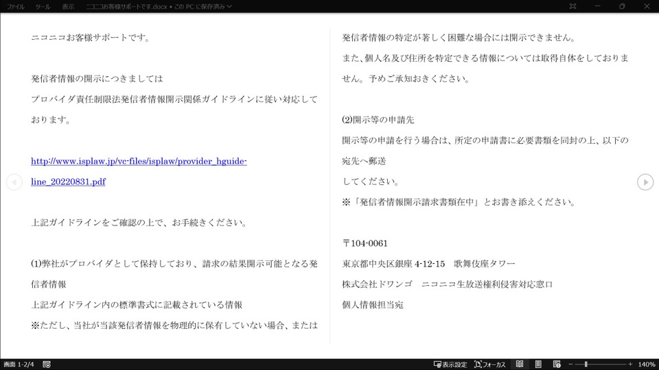Toggle the auto-hide reading toolbar icon
The image size is (659, 370).
(x=573, y=6)
